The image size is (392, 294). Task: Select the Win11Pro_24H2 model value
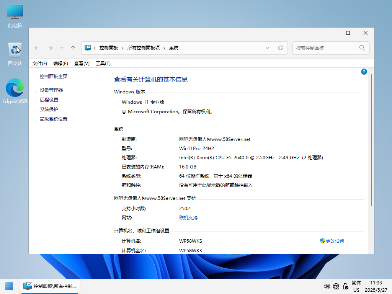pos(196,149)
